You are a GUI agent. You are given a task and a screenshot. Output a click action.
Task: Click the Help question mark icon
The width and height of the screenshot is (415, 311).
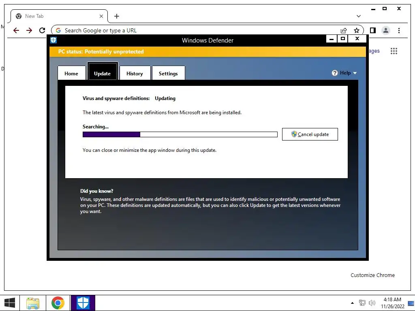coord(334,73)
